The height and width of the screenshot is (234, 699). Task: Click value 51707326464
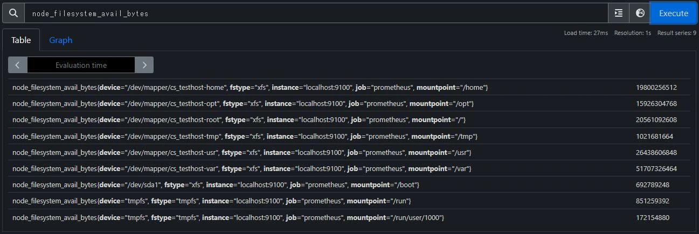pos(656,168)
